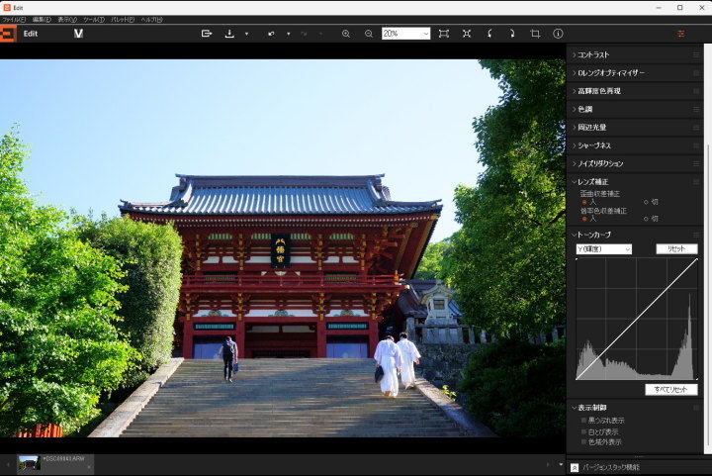Screen dimensions: 712x476
Task: Open the レンズ補正 panel options icon
Action: point(696,182)
